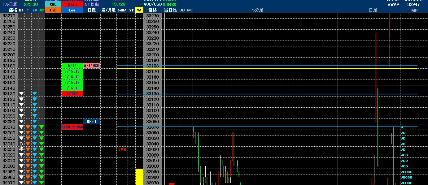Click the green NS triangle in row 33060
Viewport: 428px width, 185px height.
click(41, 133)
